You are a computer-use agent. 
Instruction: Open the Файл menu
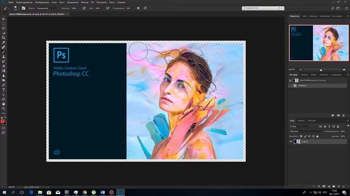11,2
